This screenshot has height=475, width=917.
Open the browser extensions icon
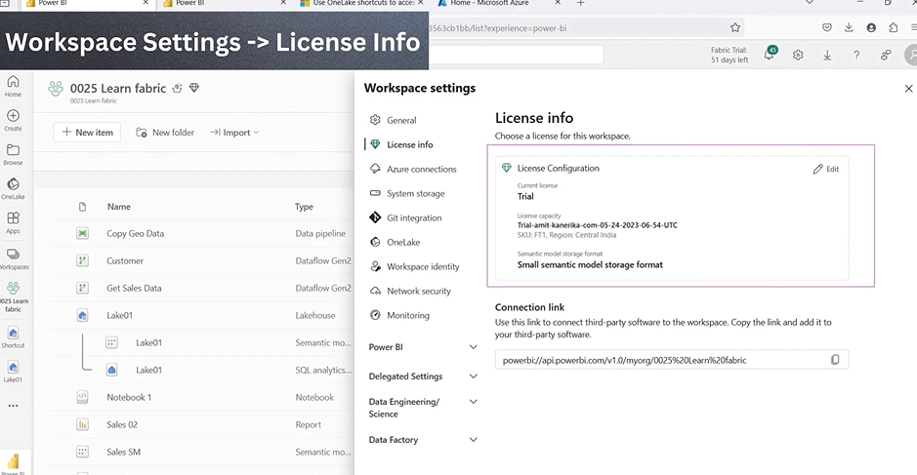pos(893,27)
